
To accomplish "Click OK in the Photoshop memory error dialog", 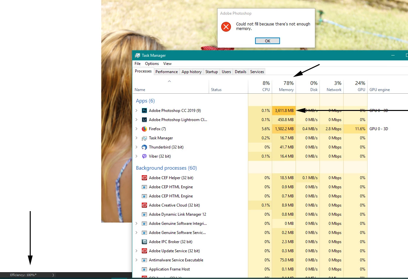I will tap(268, 41).
